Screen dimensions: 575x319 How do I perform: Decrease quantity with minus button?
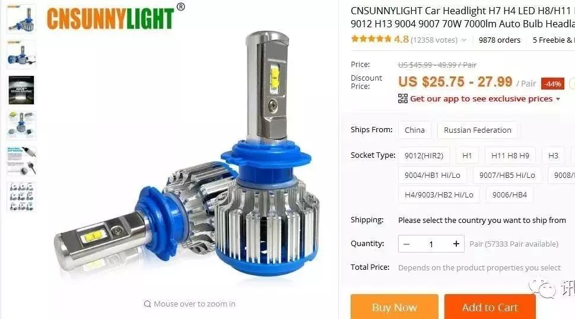(x=406, y=244)
